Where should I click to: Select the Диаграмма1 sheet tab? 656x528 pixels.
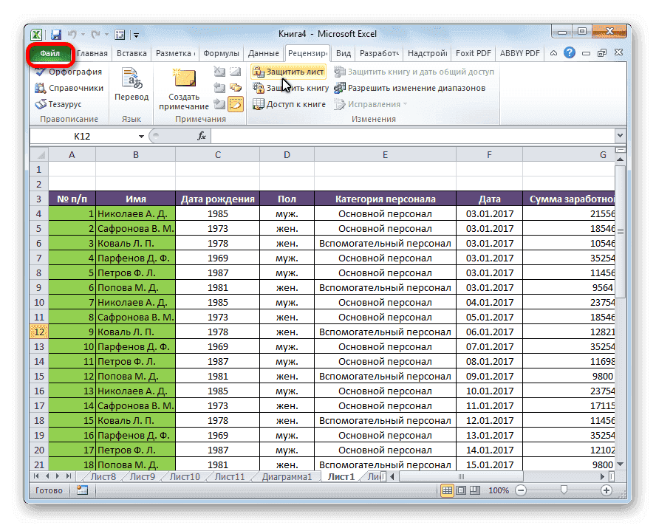tap(286, 476)
